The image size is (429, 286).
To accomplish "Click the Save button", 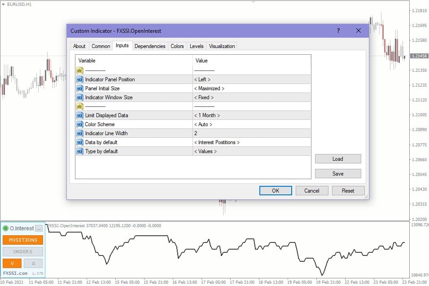I will (x=338, y=173).
